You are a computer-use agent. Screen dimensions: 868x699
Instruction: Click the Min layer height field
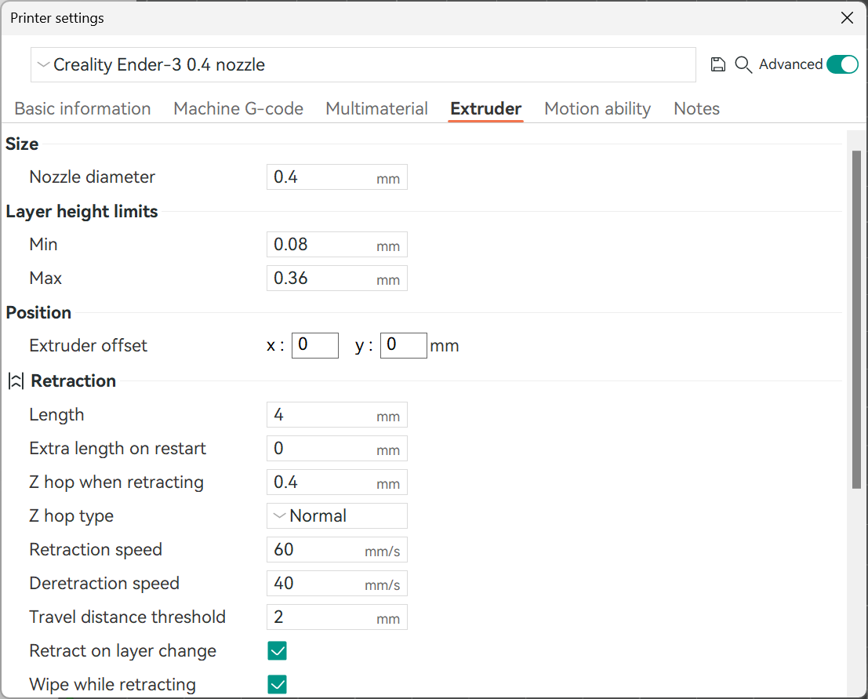337,244
